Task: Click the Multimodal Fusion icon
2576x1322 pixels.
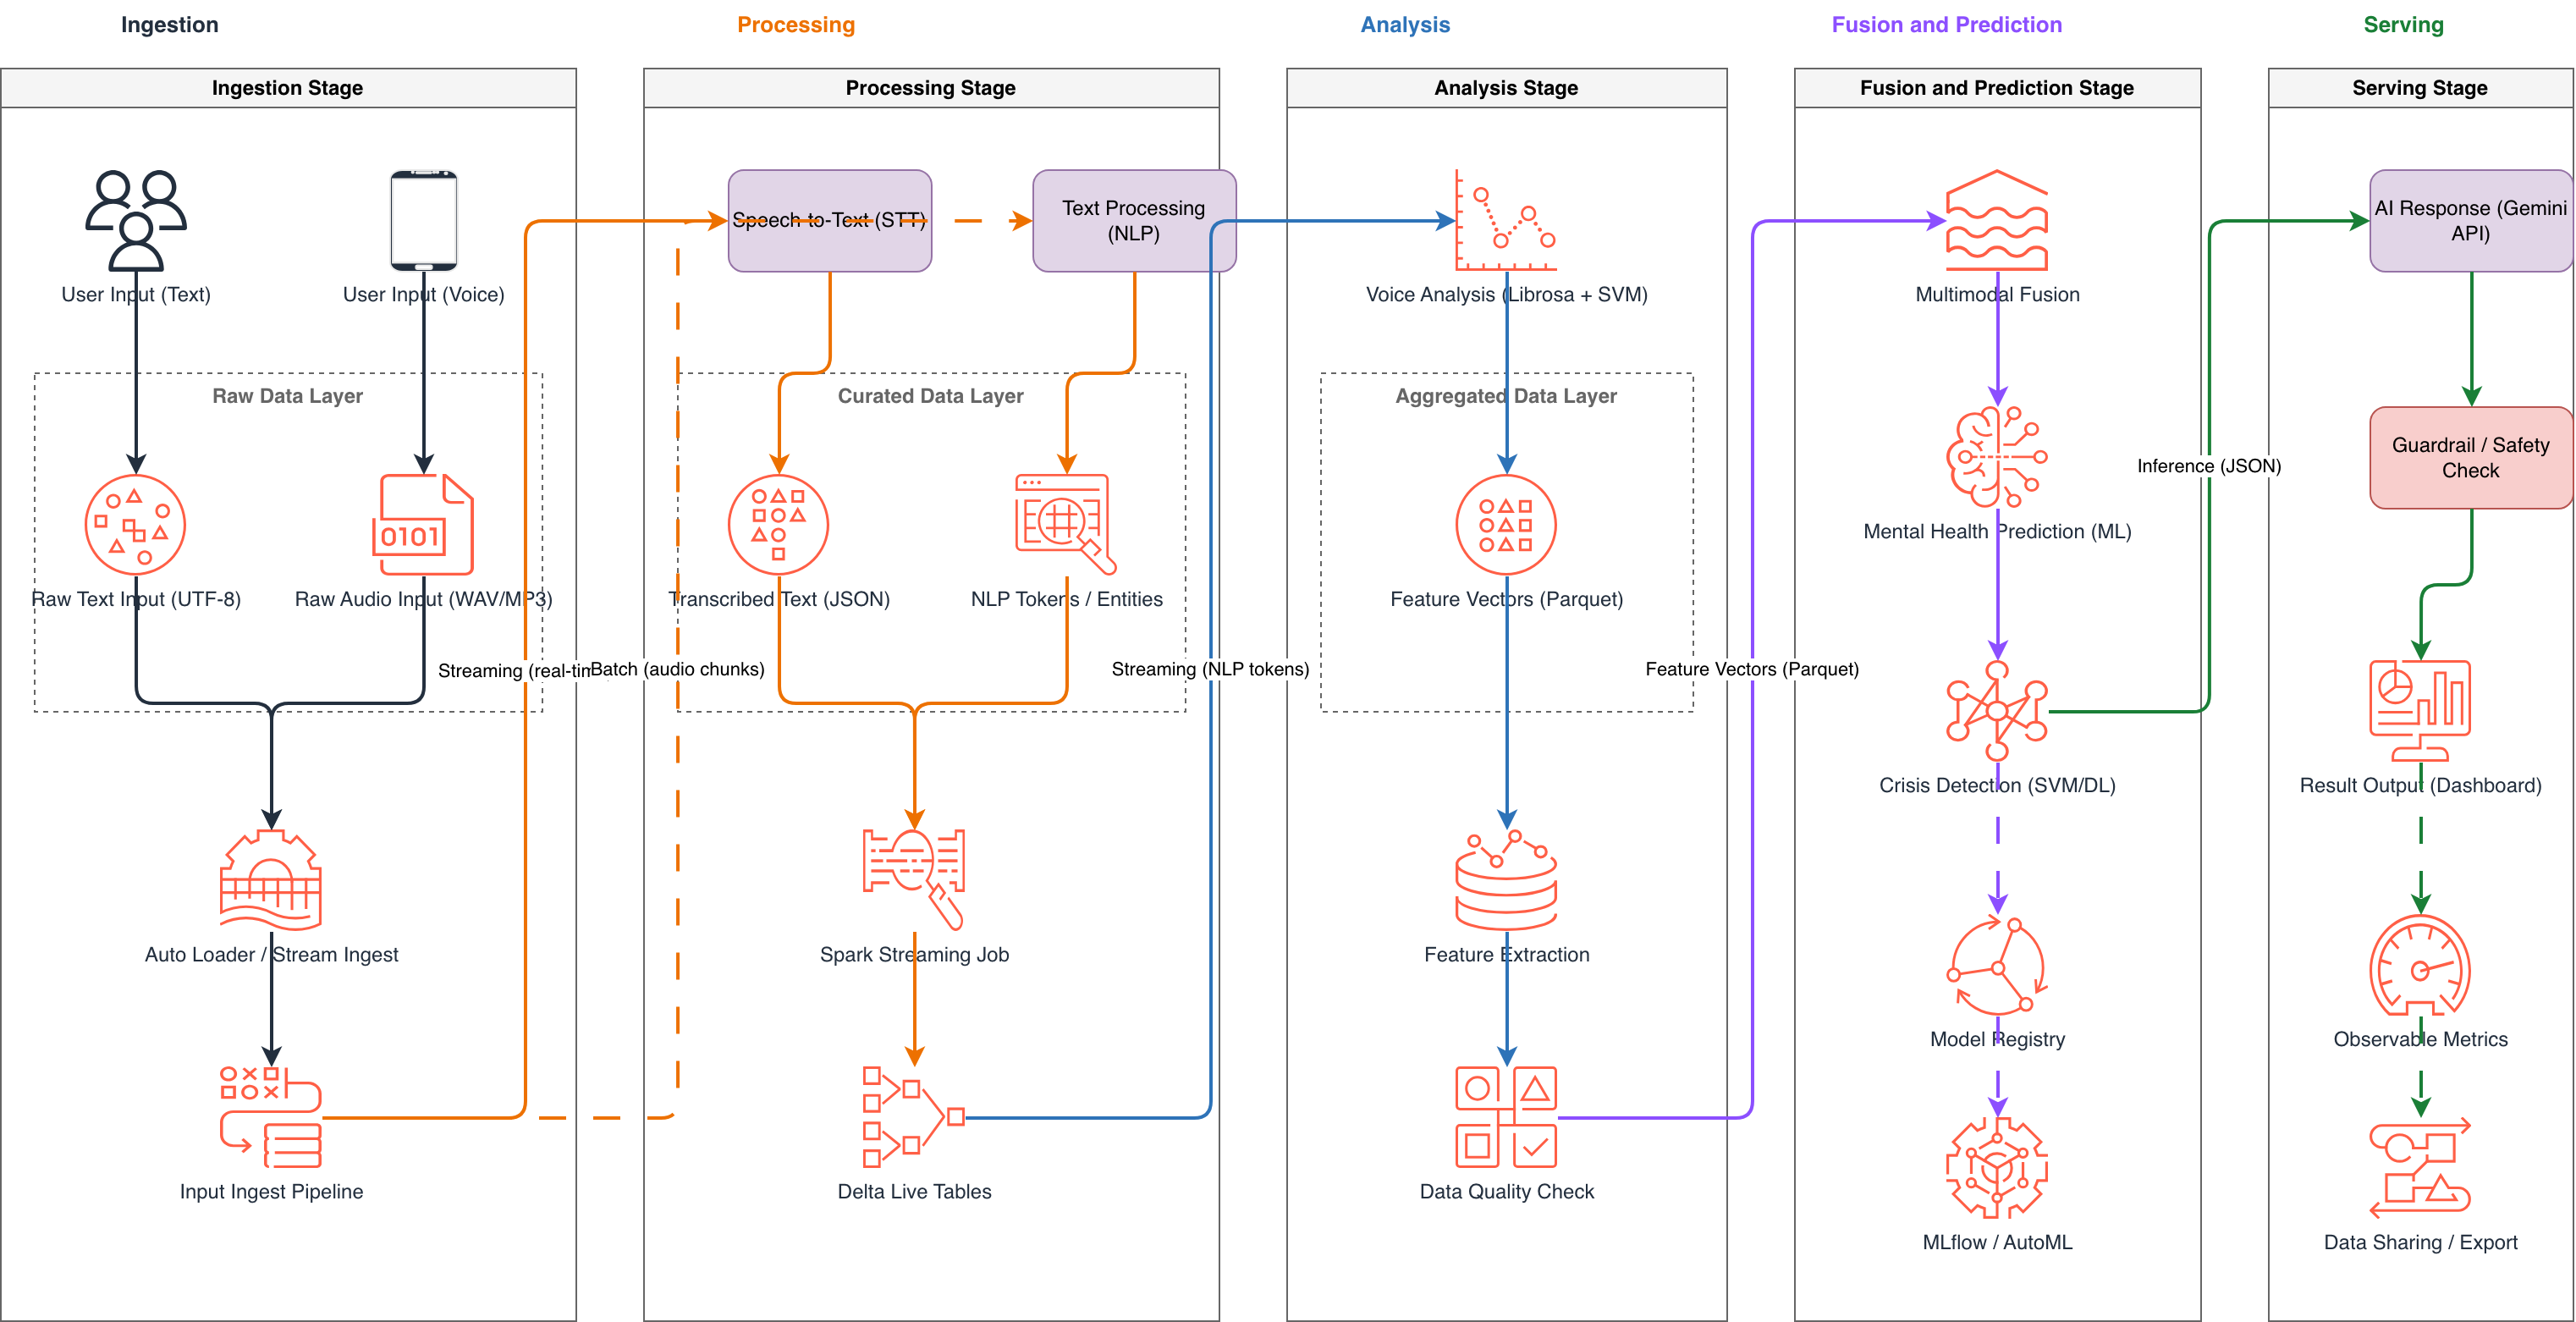Action: tap(1997, 221)
